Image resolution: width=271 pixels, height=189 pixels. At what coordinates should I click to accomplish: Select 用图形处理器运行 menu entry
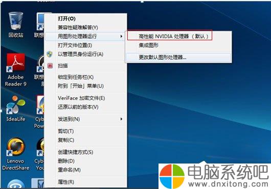(85, 36)
